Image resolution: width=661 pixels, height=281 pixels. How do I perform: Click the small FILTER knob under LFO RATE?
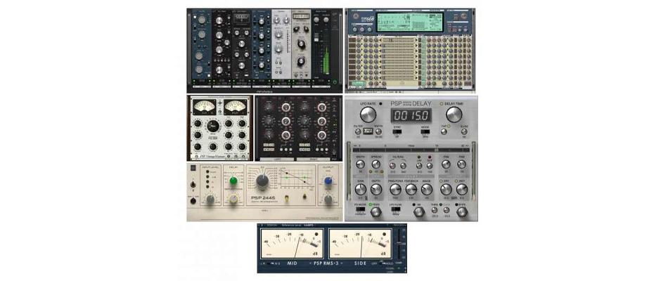pyautogui.click(x=358, y=132)
